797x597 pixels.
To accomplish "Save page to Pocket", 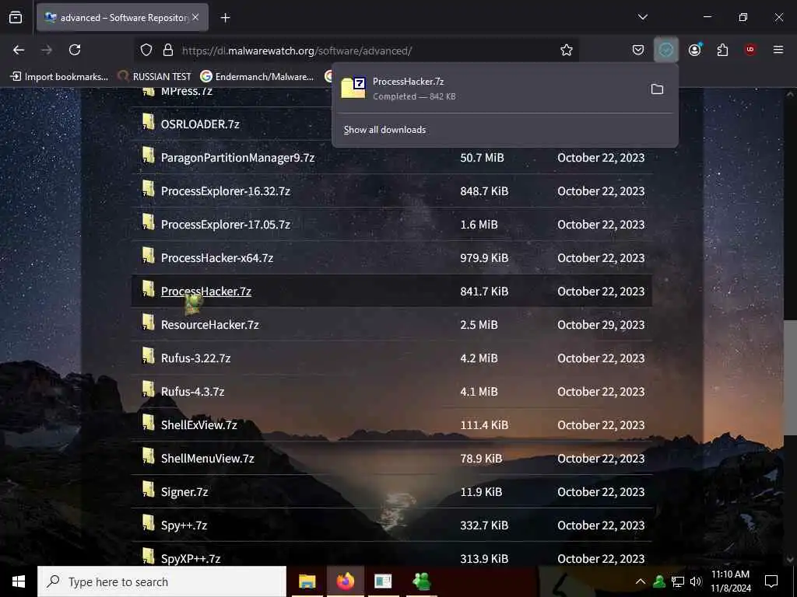I will click(x=638, y=50).
